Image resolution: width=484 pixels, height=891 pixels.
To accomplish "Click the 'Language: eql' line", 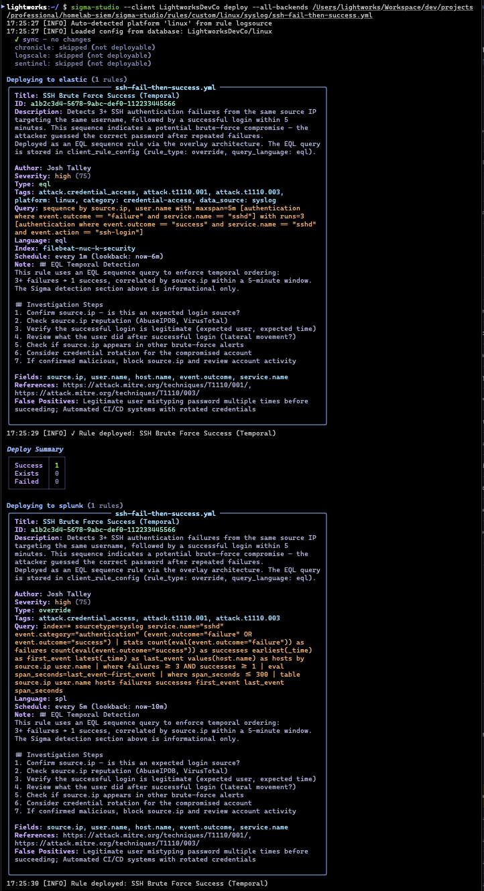I will [41, 240].
